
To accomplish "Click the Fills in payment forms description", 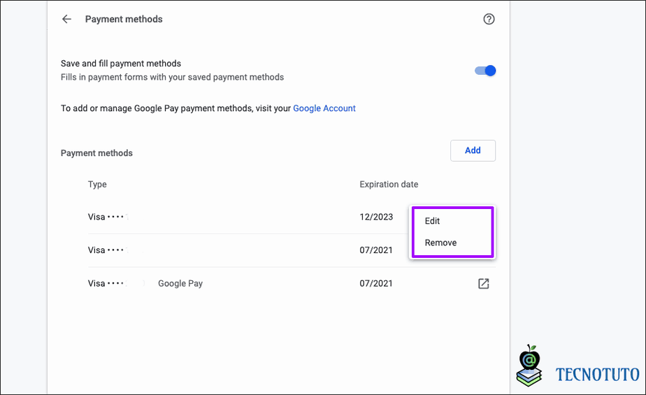I will 172,78.
